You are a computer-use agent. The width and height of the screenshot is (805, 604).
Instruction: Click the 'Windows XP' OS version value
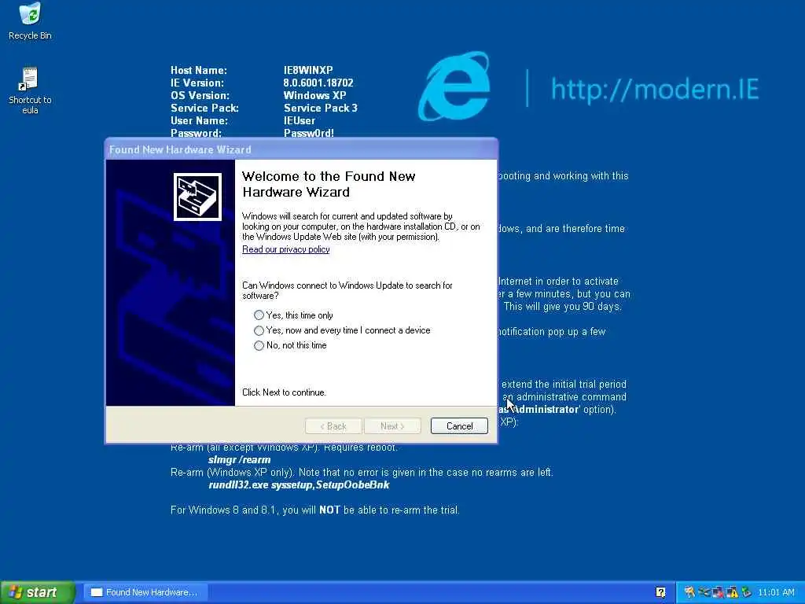pyautogui.click(x=314, y=95)
